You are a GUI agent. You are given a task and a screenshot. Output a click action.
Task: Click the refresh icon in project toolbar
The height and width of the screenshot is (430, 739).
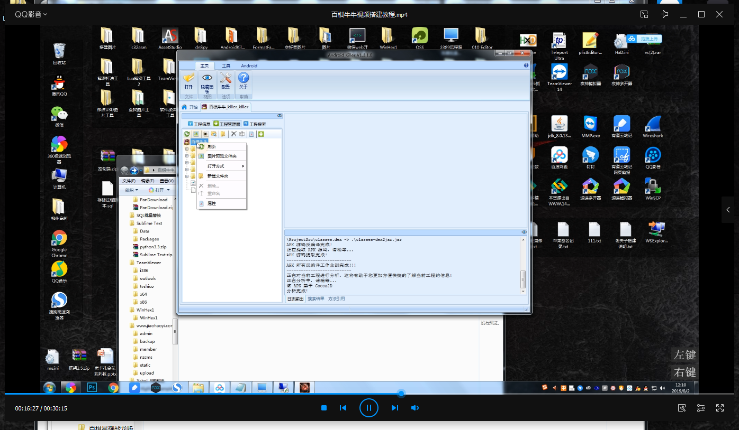pyautogui.click(x=187, y=134)
